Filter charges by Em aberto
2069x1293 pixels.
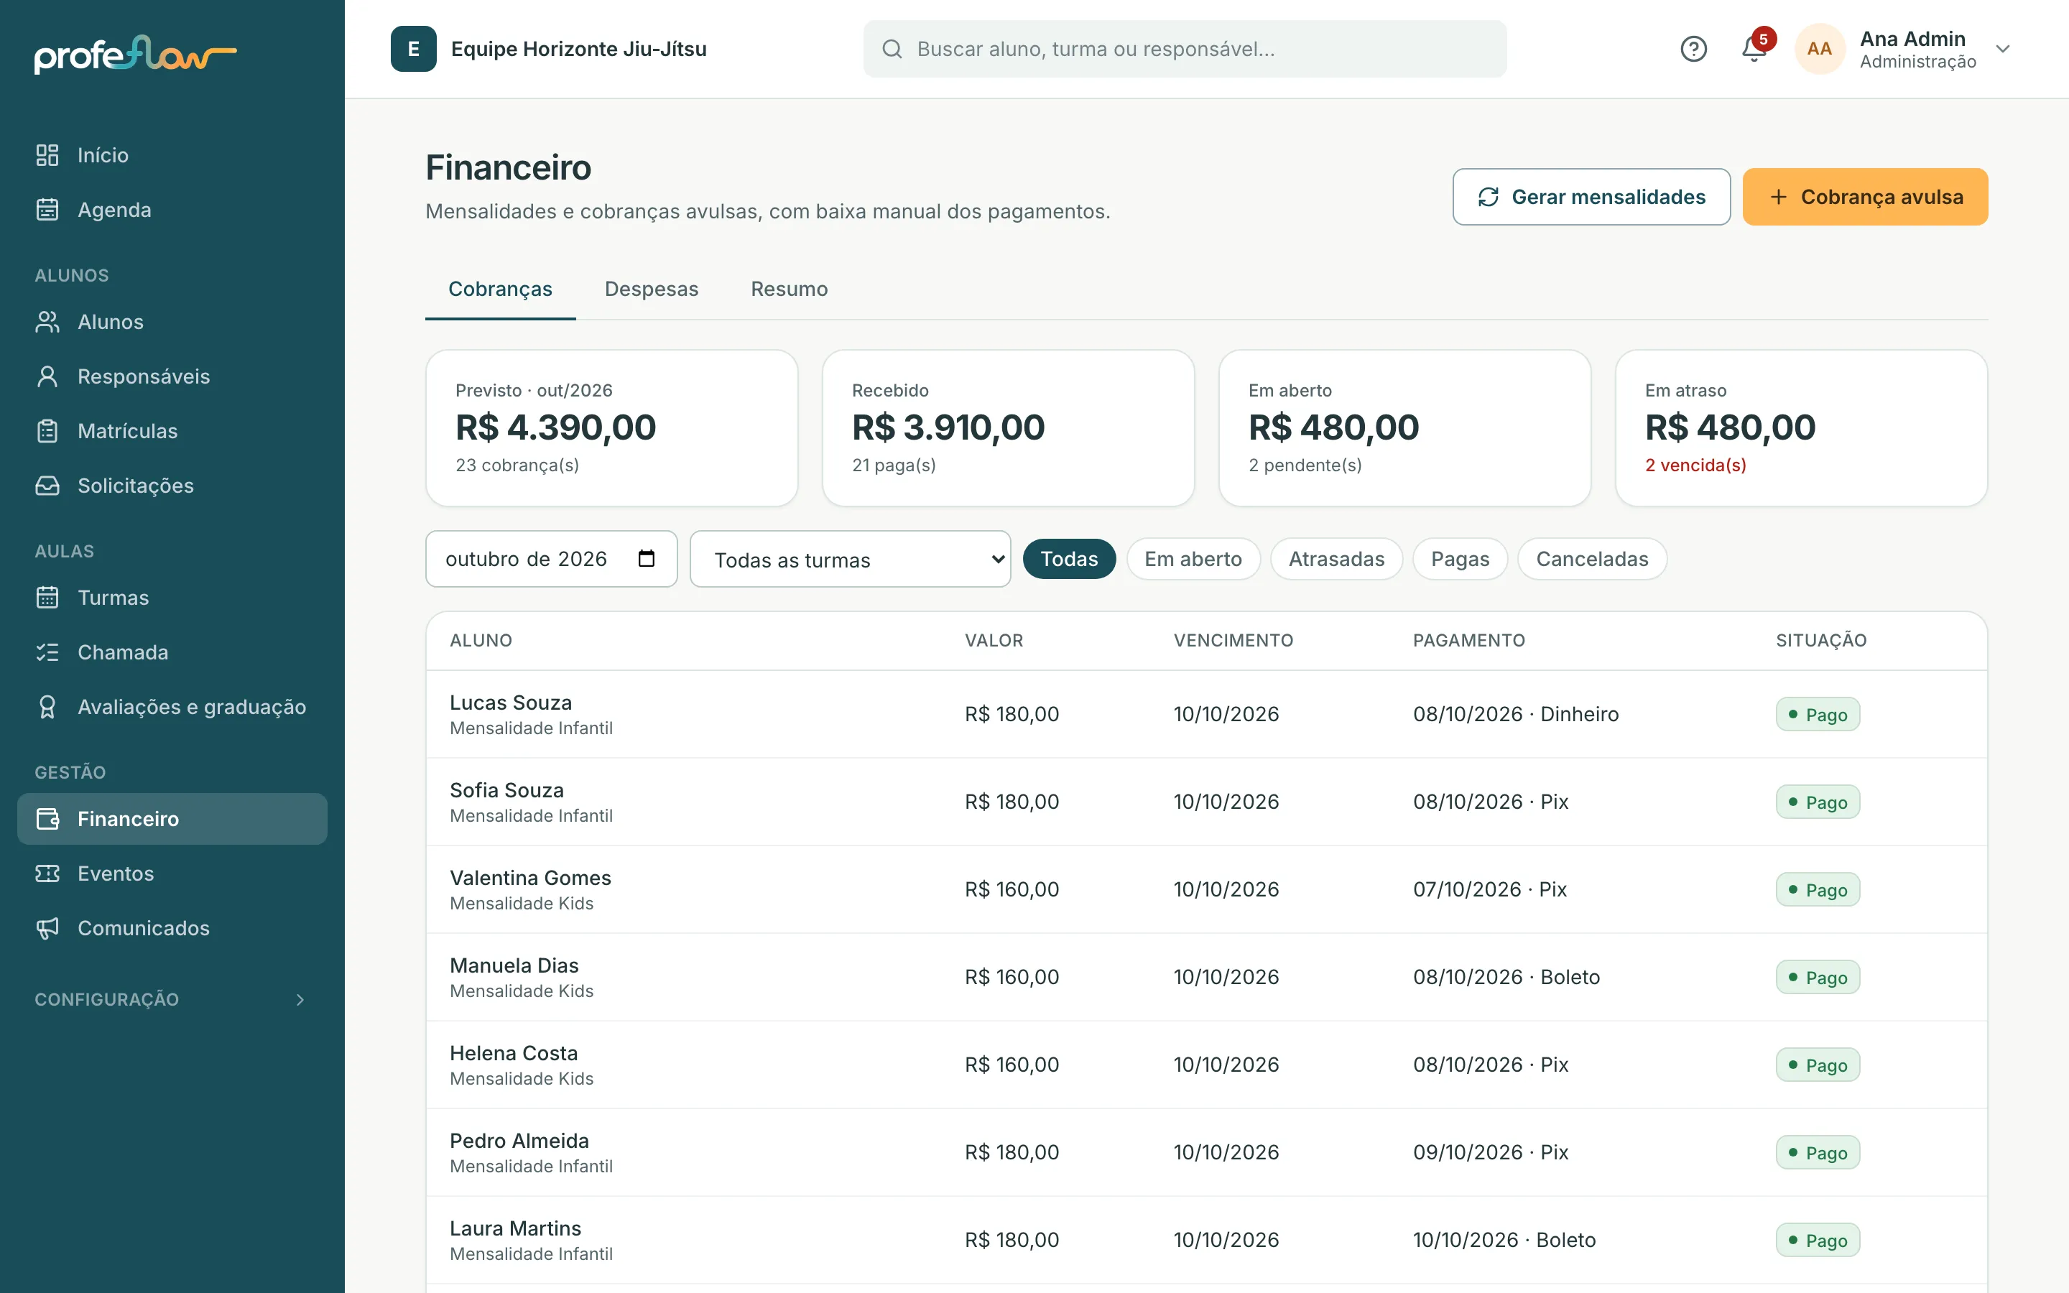1193,558
